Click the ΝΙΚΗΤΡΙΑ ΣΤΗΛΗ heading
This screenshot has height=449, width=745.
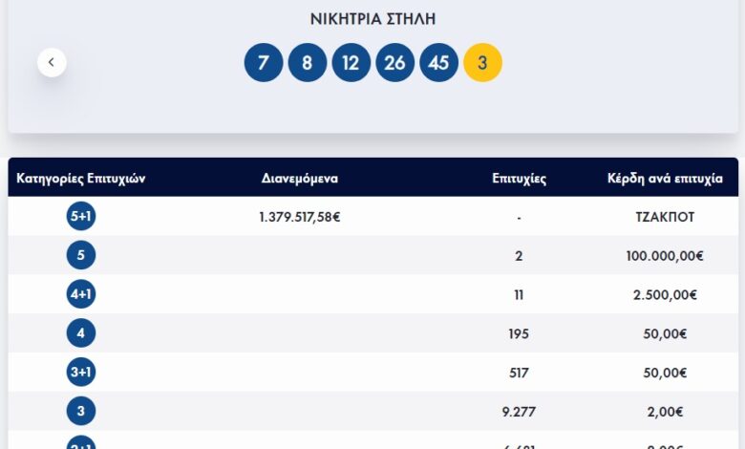click(x=372, y=19)
